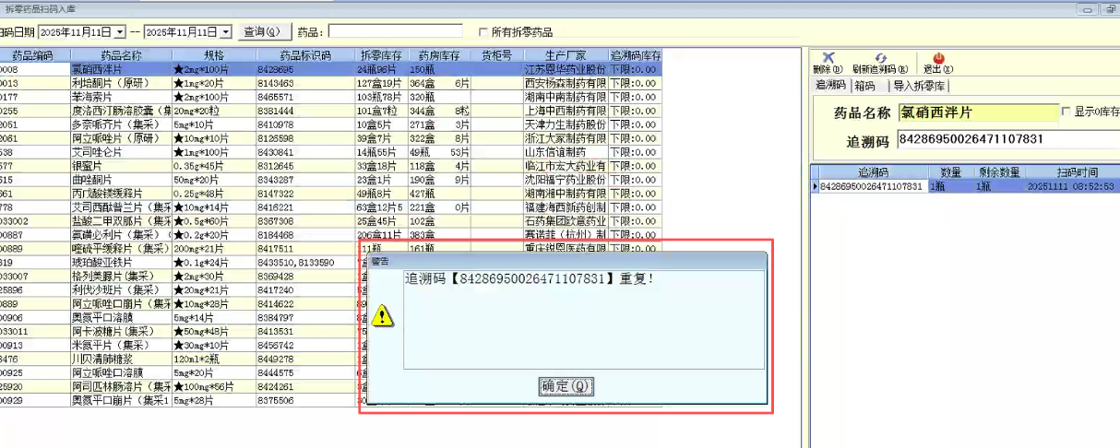Image resolution: width=1120 pixels, height=448 pixels.
Task: Click trace code 84286950026471107831 grid row
Action: click(965, 186)
